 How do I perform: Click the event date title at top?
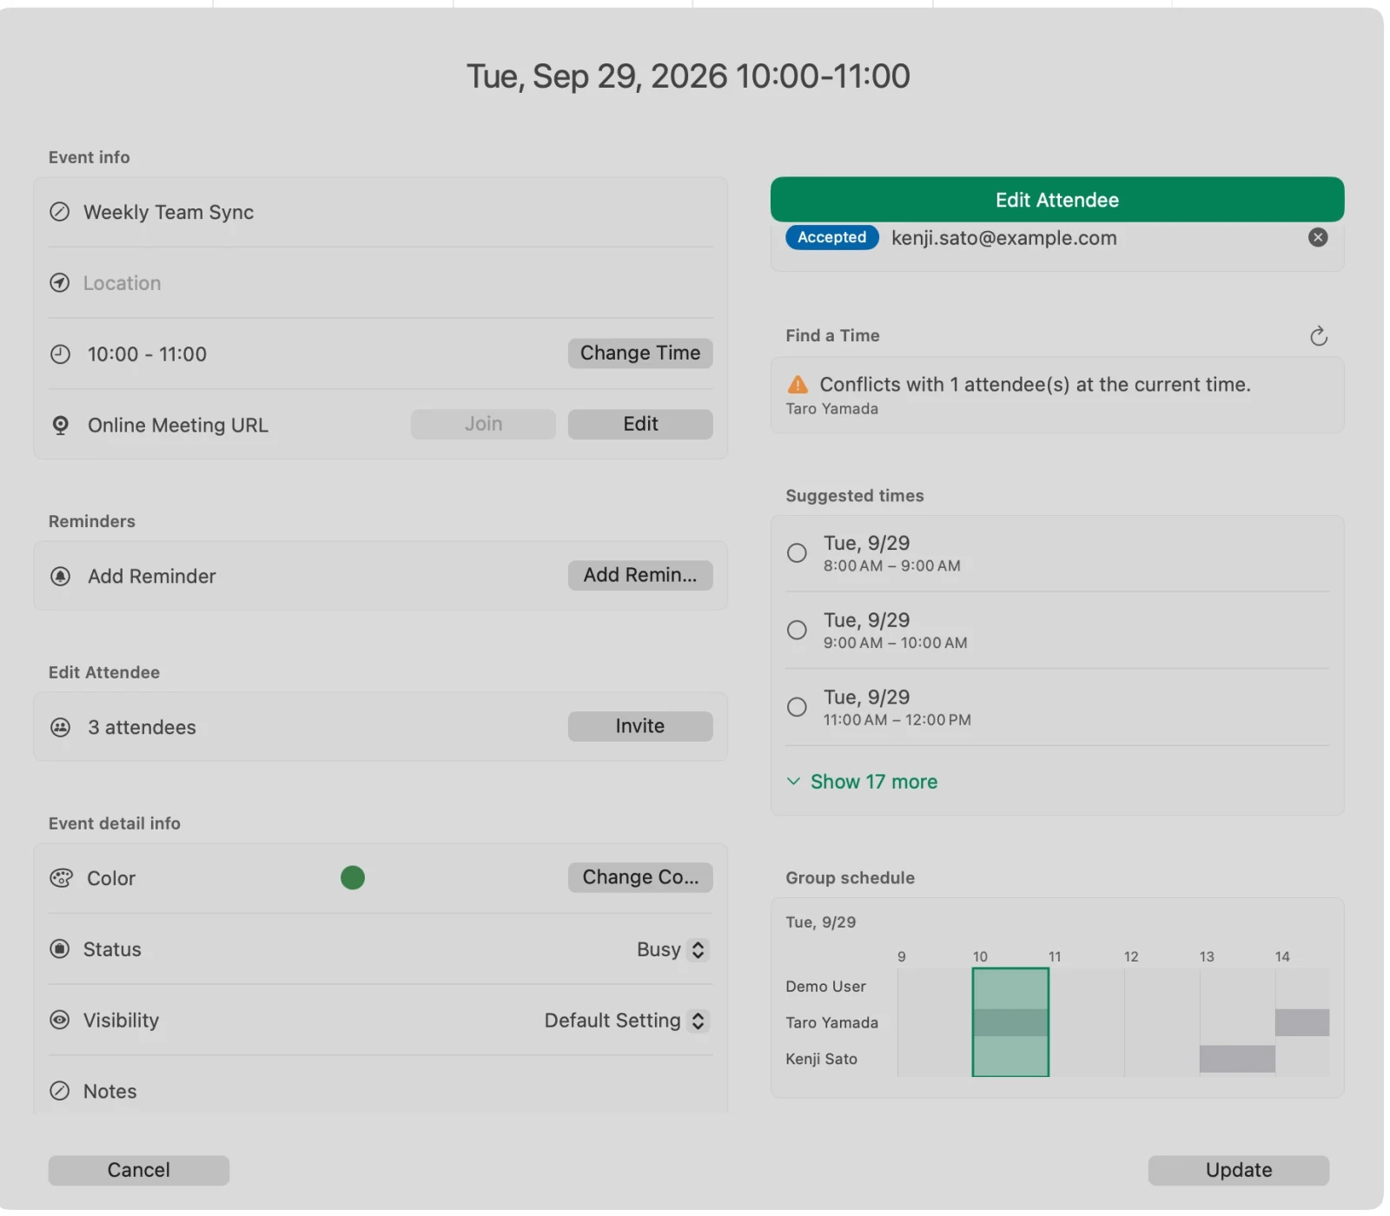688,76
